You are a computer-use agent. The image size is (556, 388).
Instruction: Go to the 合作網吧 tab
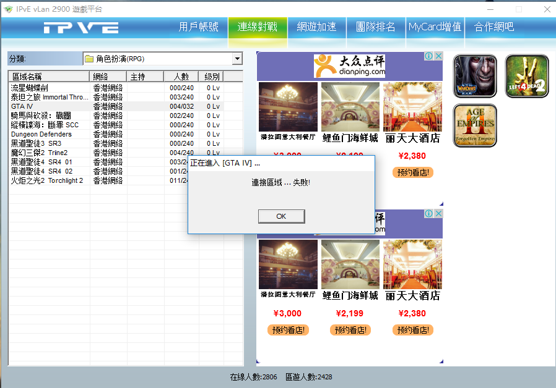pyautogui.click(x=494, y=27)
